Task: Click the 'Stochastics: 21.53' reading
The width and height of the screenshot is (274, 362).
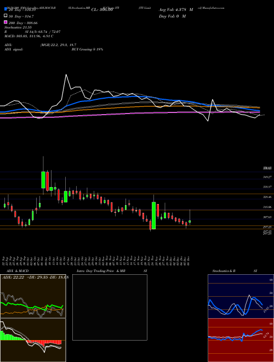Action: coord(18,27)
